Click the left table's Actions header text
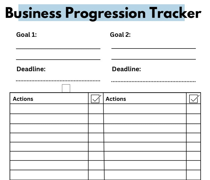 coord(23,99)
